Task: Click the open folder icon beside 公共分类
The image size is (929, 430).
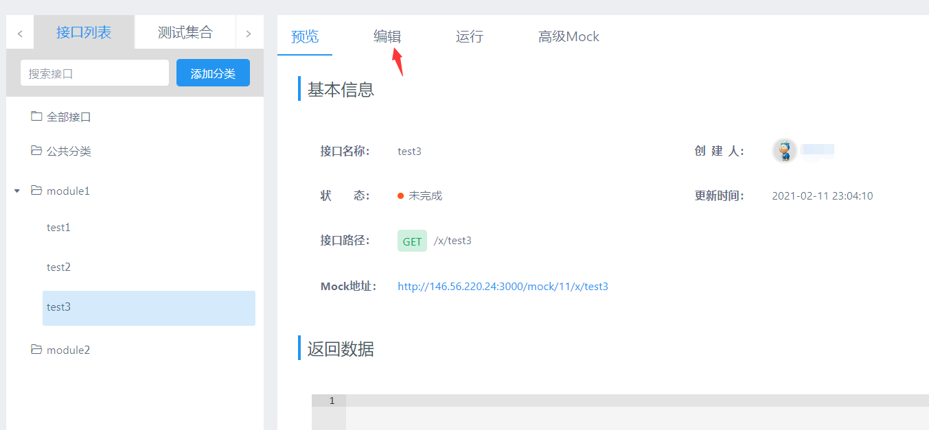Action: 36,150
